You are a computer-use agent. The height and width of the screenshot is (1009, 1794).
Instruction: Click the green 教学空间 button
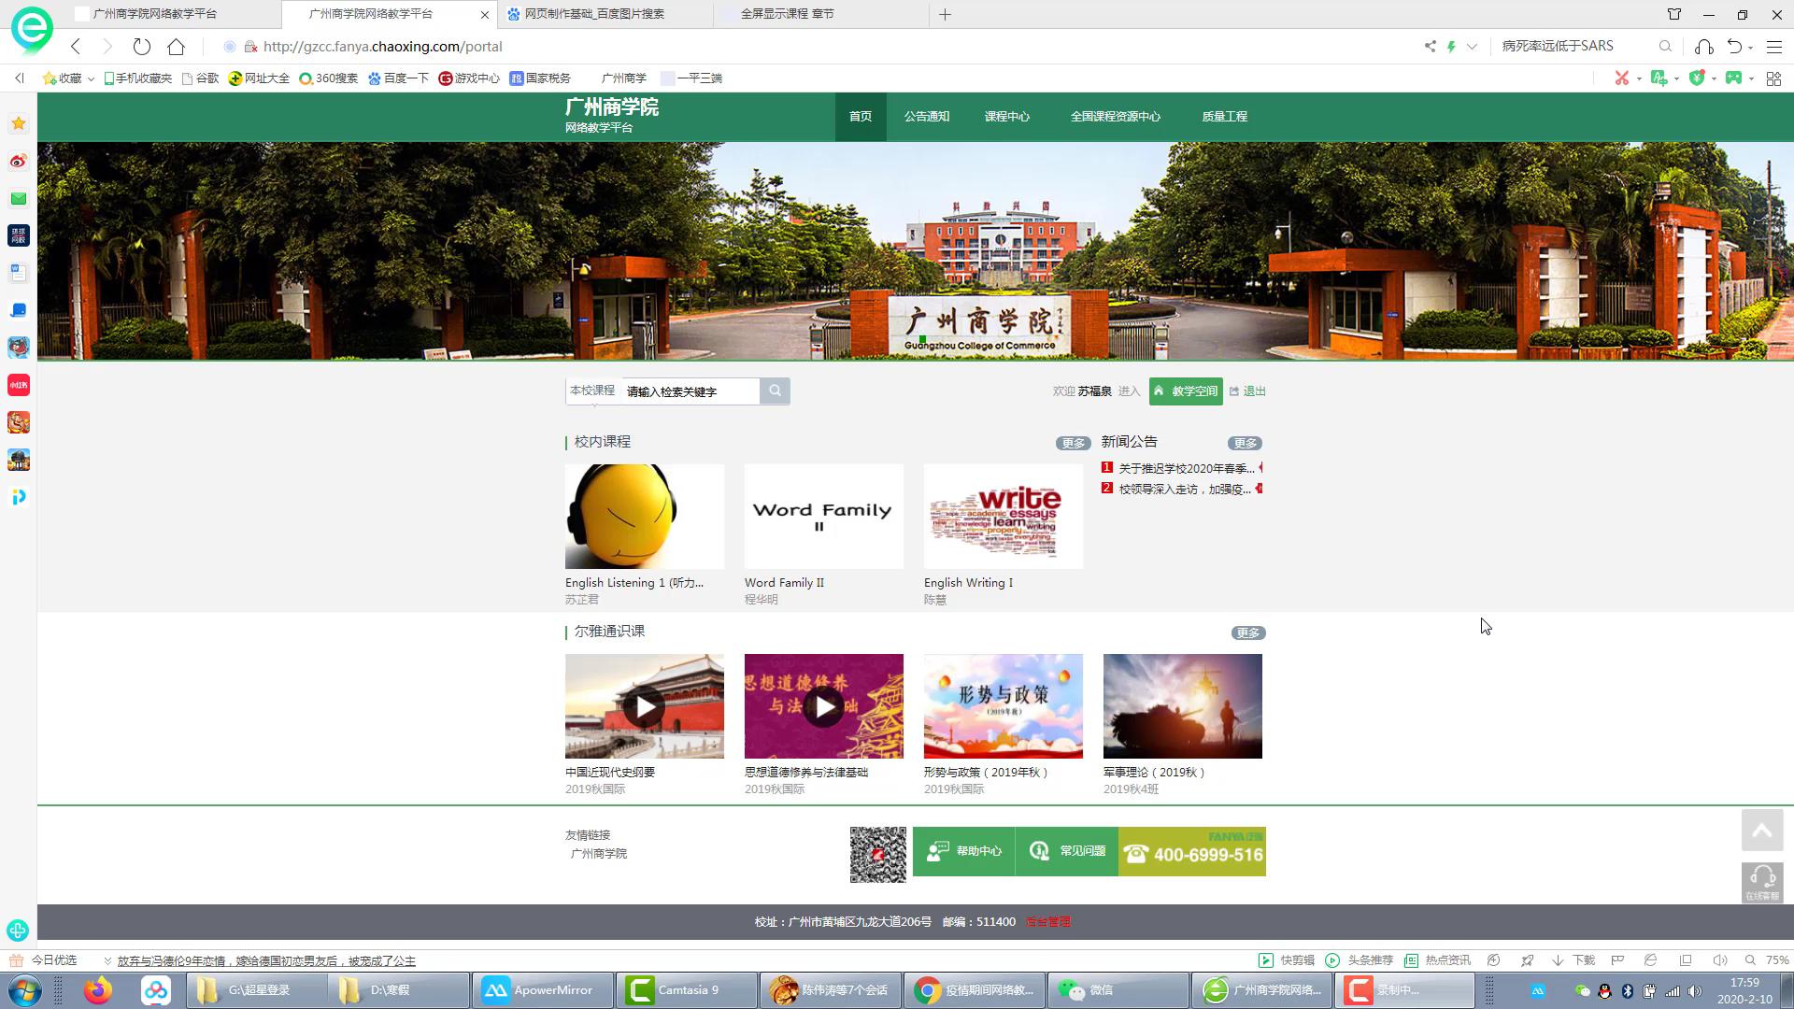[1186, 391]
